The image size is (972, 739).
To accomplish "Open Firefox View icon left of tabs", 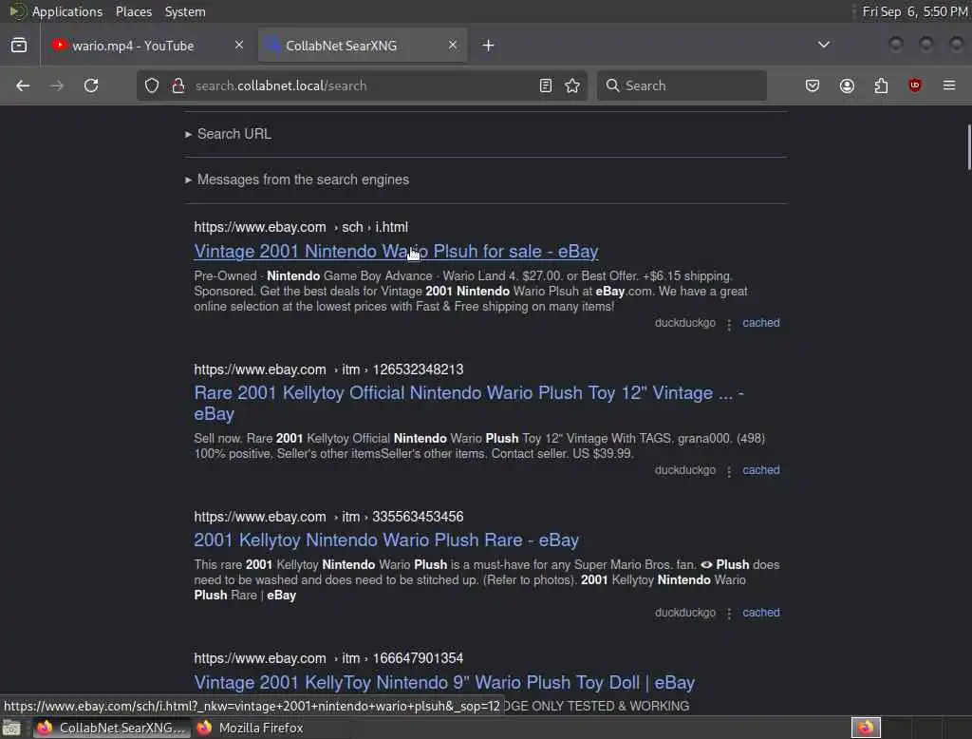I will click(x=19, y=46).
